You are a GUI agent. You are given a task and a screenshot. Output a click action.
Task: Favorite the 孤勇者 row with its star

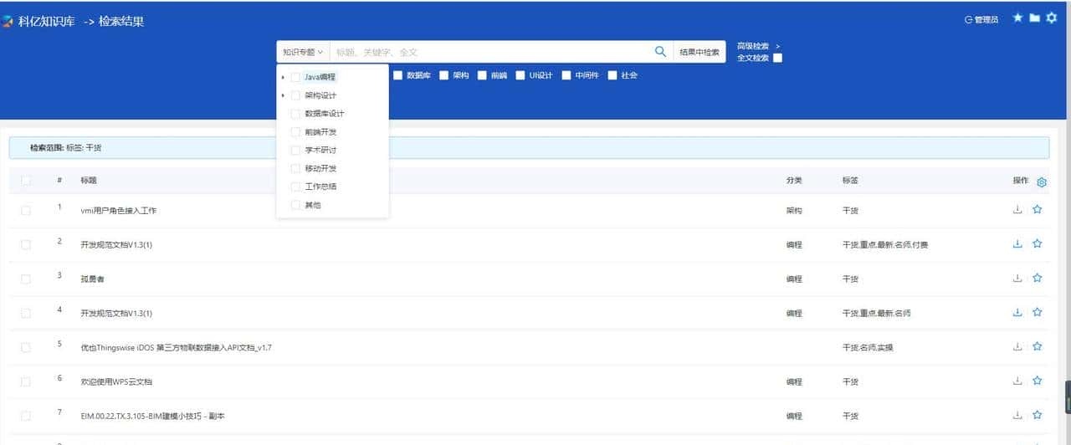point(1037,279)
